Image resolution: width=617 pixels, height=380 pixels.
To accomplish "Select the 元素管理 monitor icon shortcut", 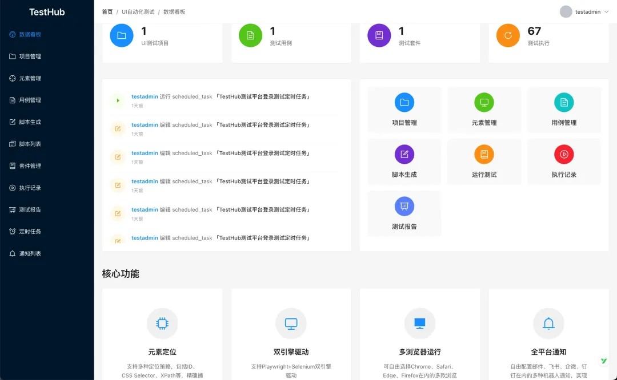I will click(484, 103).
